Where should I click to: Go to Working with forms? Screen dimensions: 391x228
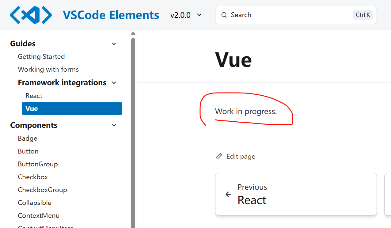(x=48, y=70)
